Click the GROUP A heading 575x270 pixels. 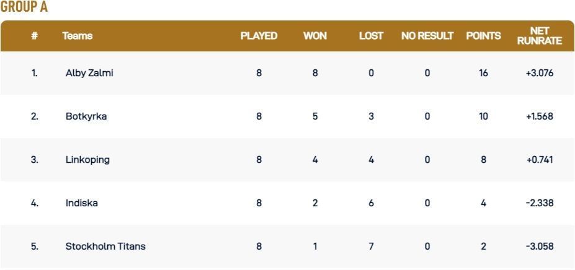tap(24, 7)
